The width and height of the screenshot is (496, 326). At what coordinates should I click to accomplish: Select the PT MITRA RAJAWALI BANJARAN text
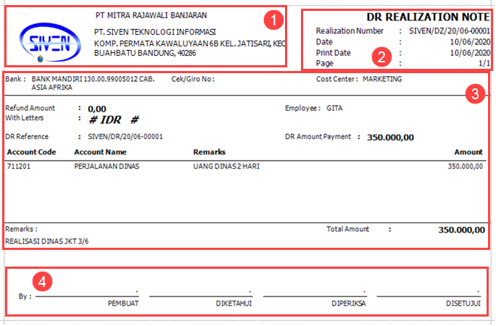[x=152, y=15]
